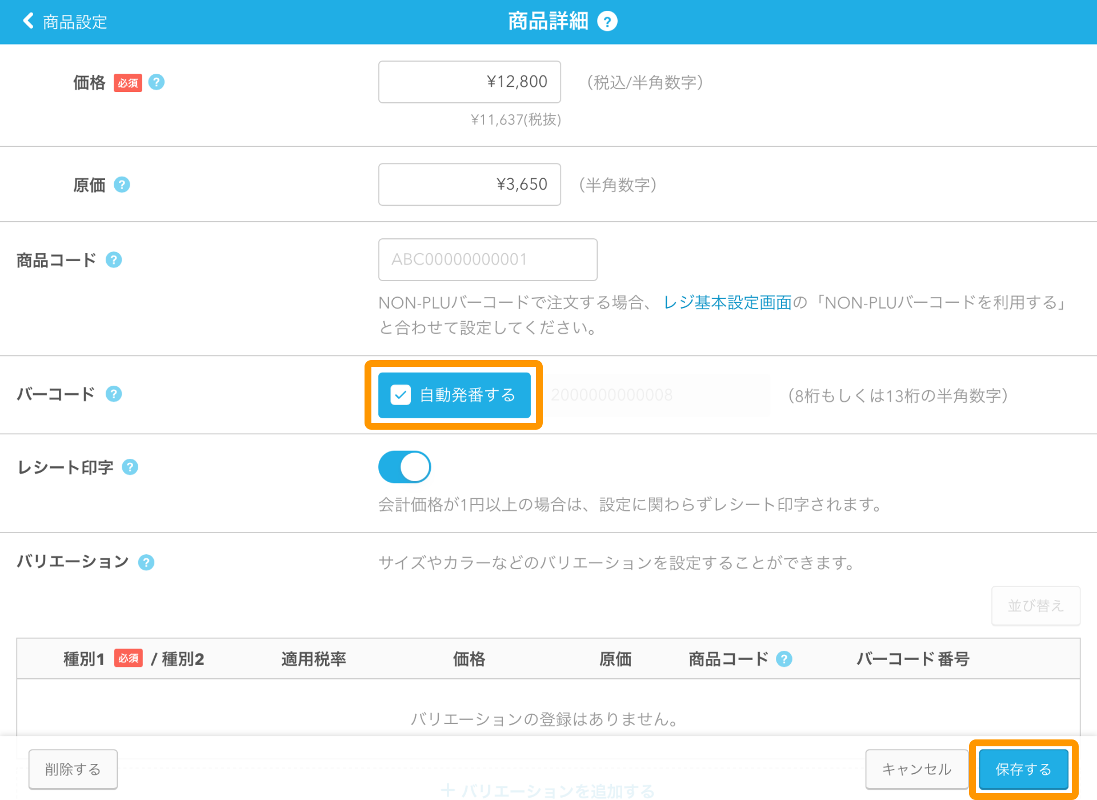Open help icon beside 商品コード field label
This screenshot has width=1097, height=800.
114,260
